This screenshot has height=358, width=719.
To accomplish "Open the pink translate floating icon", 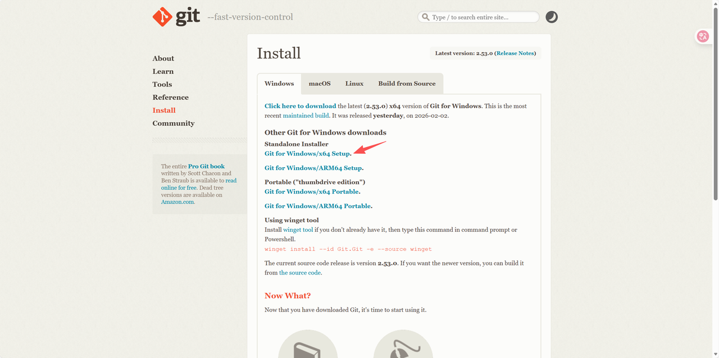I will click(x=703, y=36).
